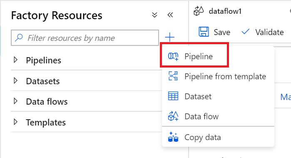This screenshot has width=291, height=158.
Task: Focus the Filter resources by name field
Action: (x=85, y=38)
